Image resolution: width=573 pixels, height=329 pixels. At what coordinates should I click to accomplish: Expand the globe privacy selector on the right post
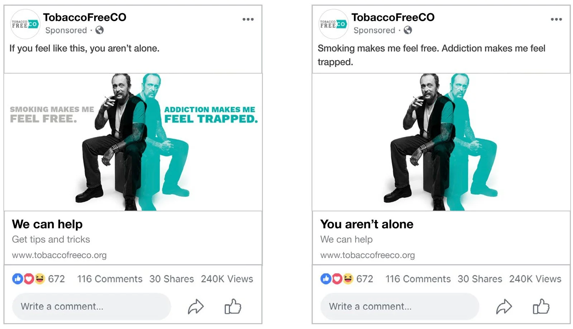408,31
